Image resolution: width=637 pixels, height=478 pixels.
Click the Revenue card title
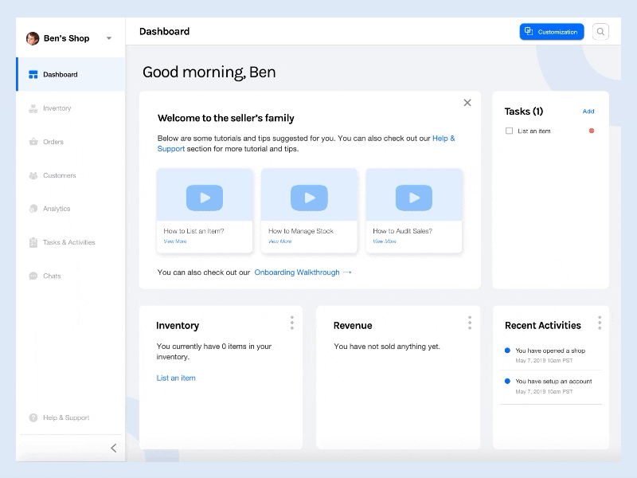coord(353,326)
